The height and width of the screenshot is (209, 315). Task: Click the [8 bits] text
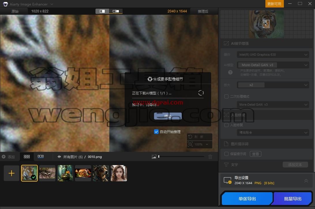[x=269, y=183]
